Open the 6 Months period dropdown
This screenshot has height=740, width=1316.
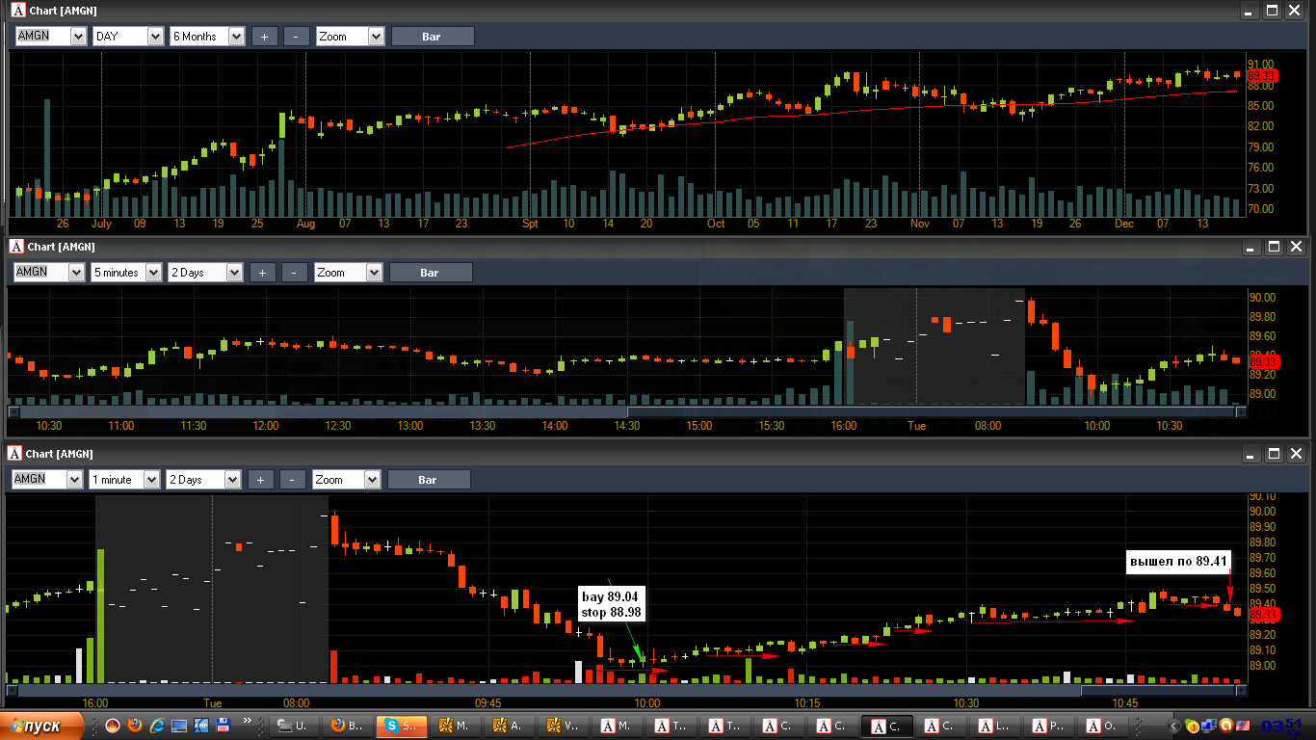[x=208, y=37]
